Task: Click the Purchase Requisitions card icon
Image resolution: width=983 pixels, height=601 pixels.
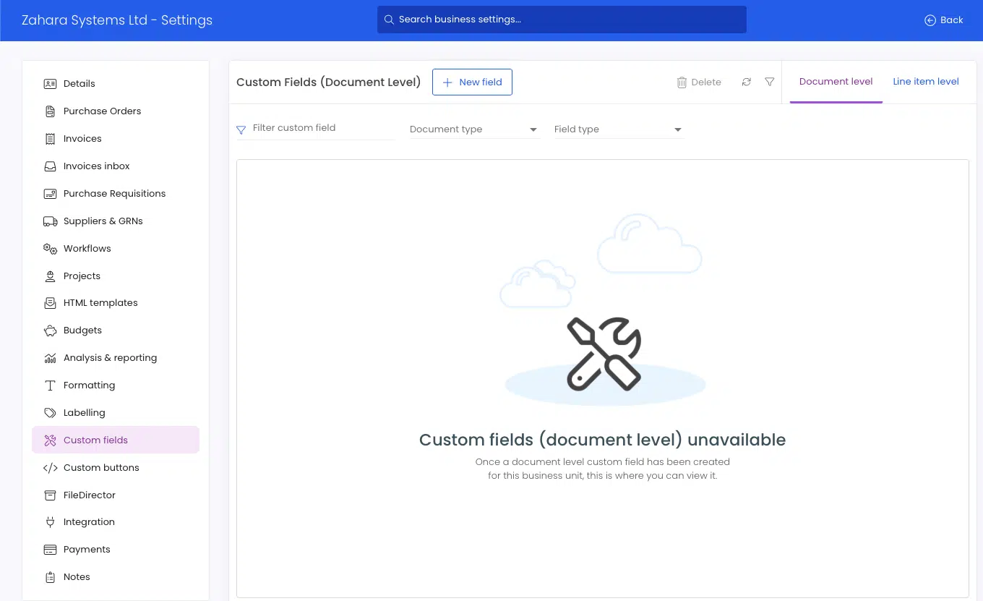Action: [x=50, y=194]
